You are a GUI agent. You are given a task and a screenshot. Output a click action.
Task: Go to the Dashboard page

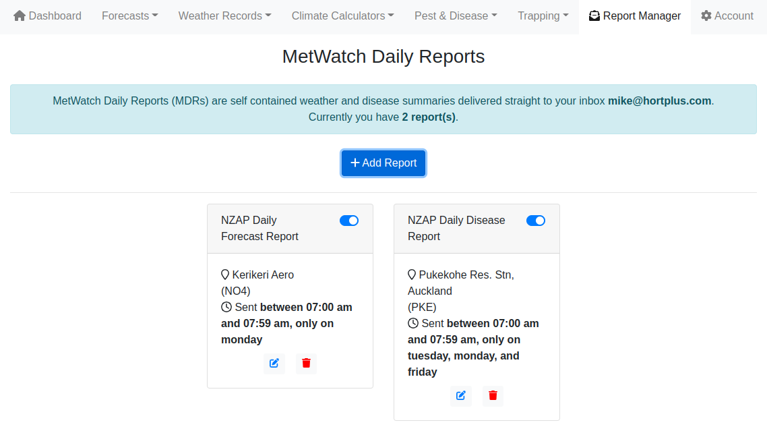coord(47,16)
